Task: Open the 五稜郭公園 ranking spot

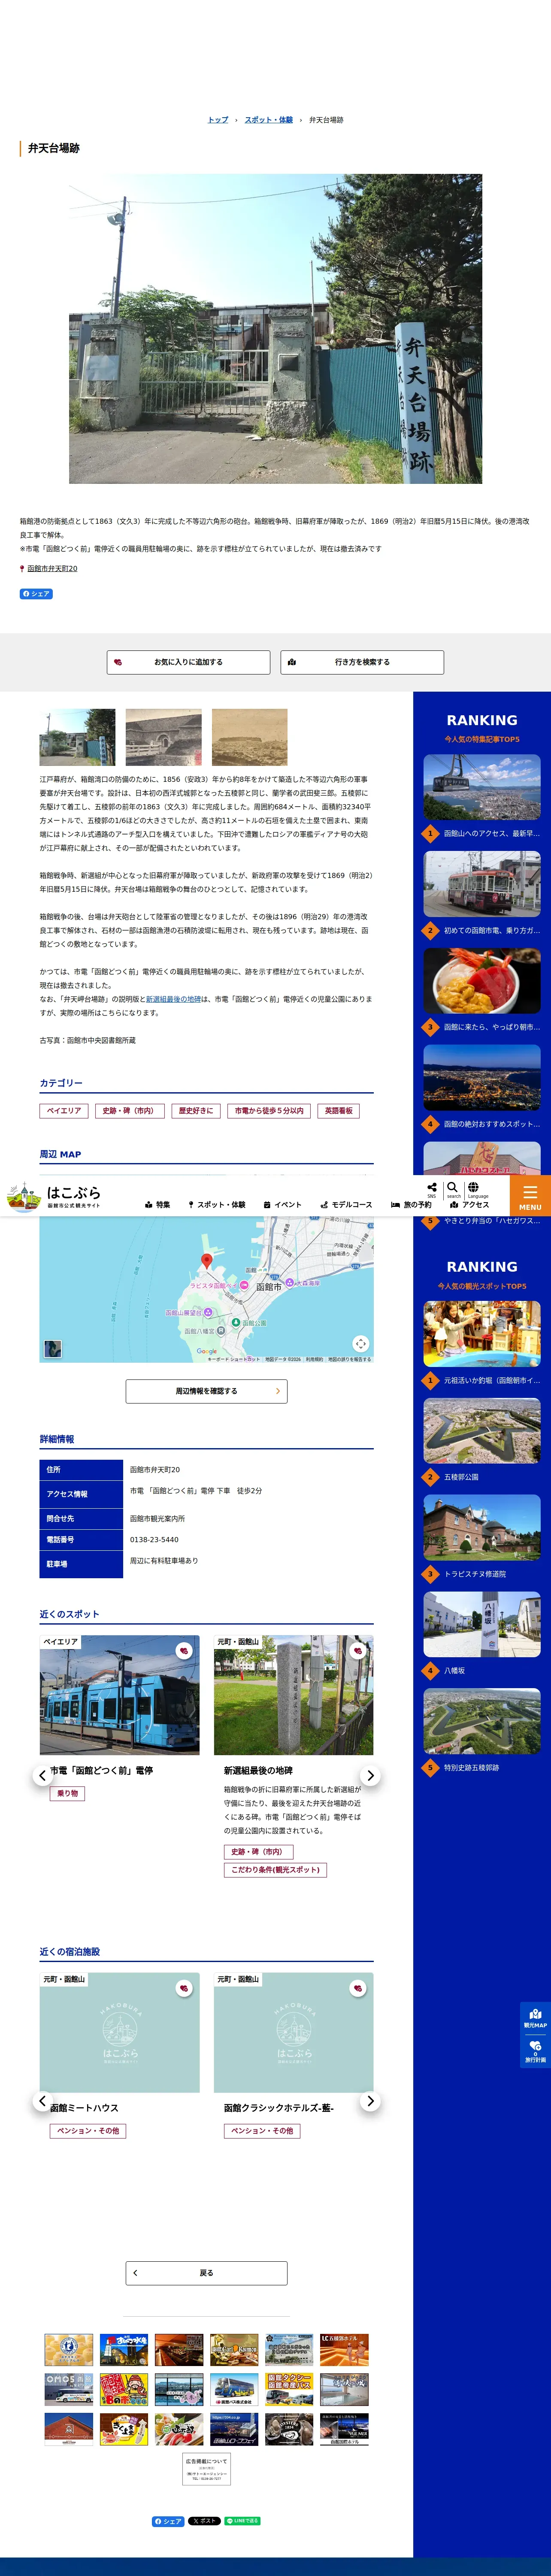Action: pos(482,1441)
